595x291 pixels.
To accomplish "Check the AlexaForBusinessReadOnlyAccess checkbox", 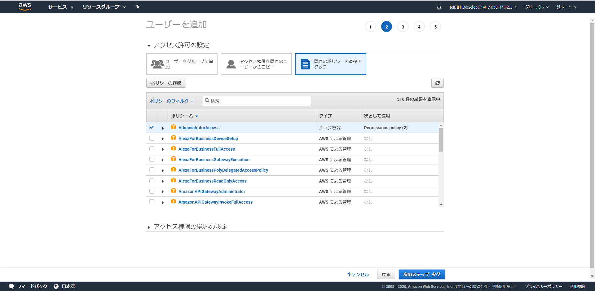I will [152, 181].
